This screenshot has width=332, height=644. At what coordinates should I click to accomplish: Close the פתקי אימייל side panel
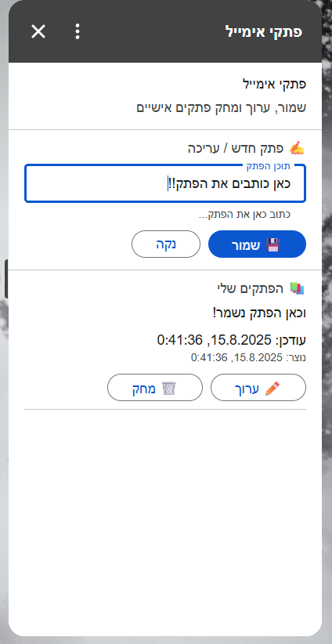tap(38, 31)
